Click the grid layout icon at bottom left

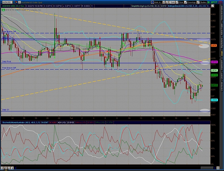point(2,168)
